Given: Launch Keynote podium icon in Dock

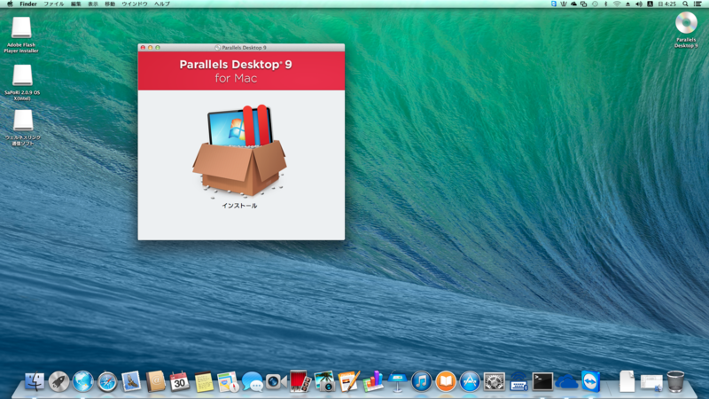Looking at the screenshot, I should click(397, 382).
